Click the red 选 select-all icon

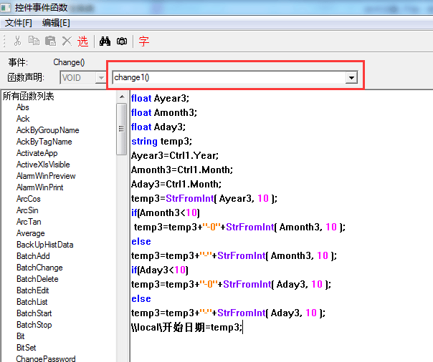pos(83,41)
